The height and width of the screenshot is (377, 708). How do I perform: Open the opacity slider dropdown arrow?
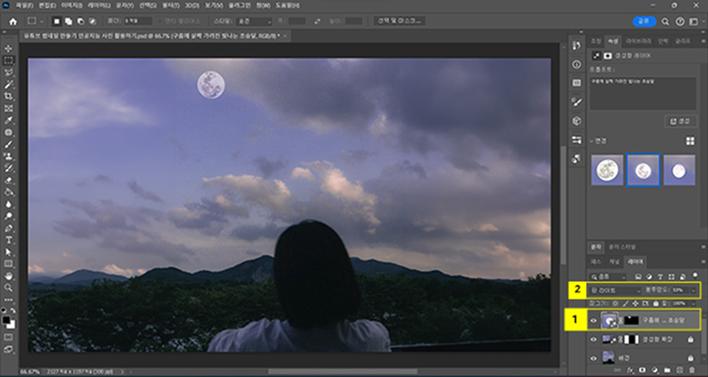694,290
